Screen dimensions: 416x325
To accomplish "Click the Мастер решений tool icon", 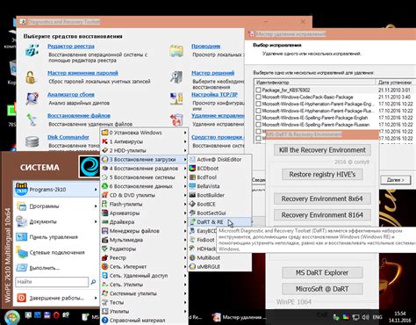I will (176, 77).
